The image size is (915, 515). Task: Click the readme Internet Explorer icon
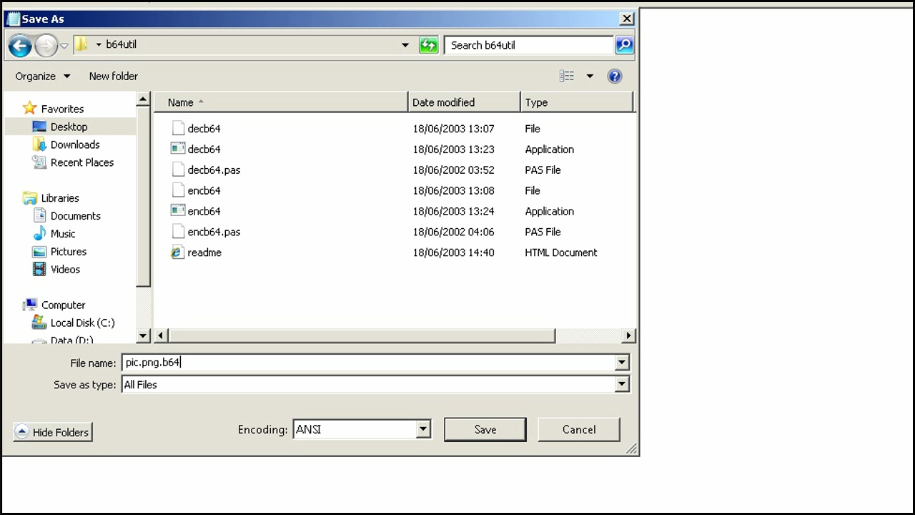click(177, 252)
